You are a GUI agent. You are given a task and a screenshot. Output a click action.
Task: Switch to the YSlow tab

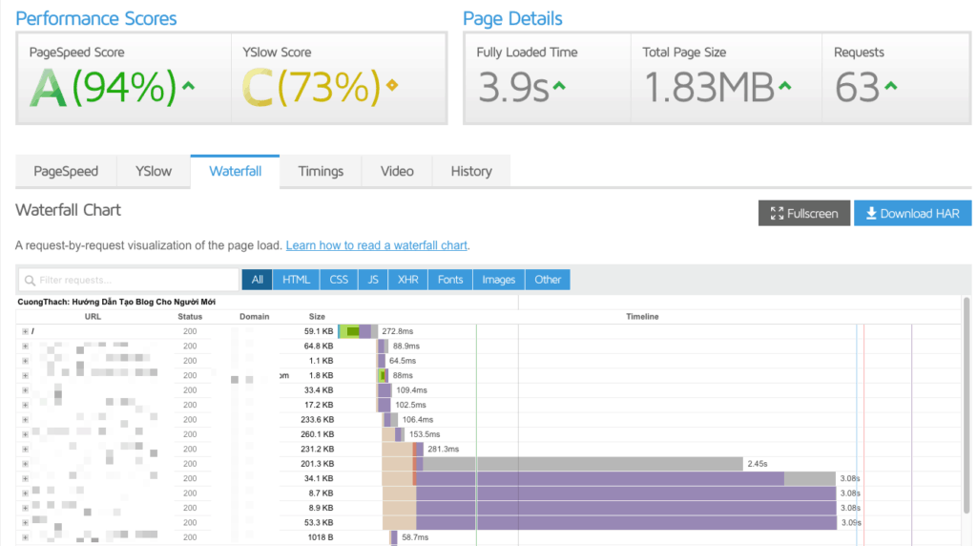[154, 171]
